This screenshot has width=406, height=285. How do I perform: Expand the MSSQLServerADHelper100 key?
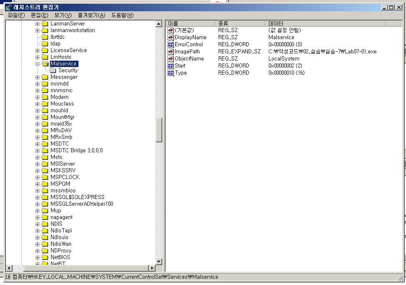(37, 204)
